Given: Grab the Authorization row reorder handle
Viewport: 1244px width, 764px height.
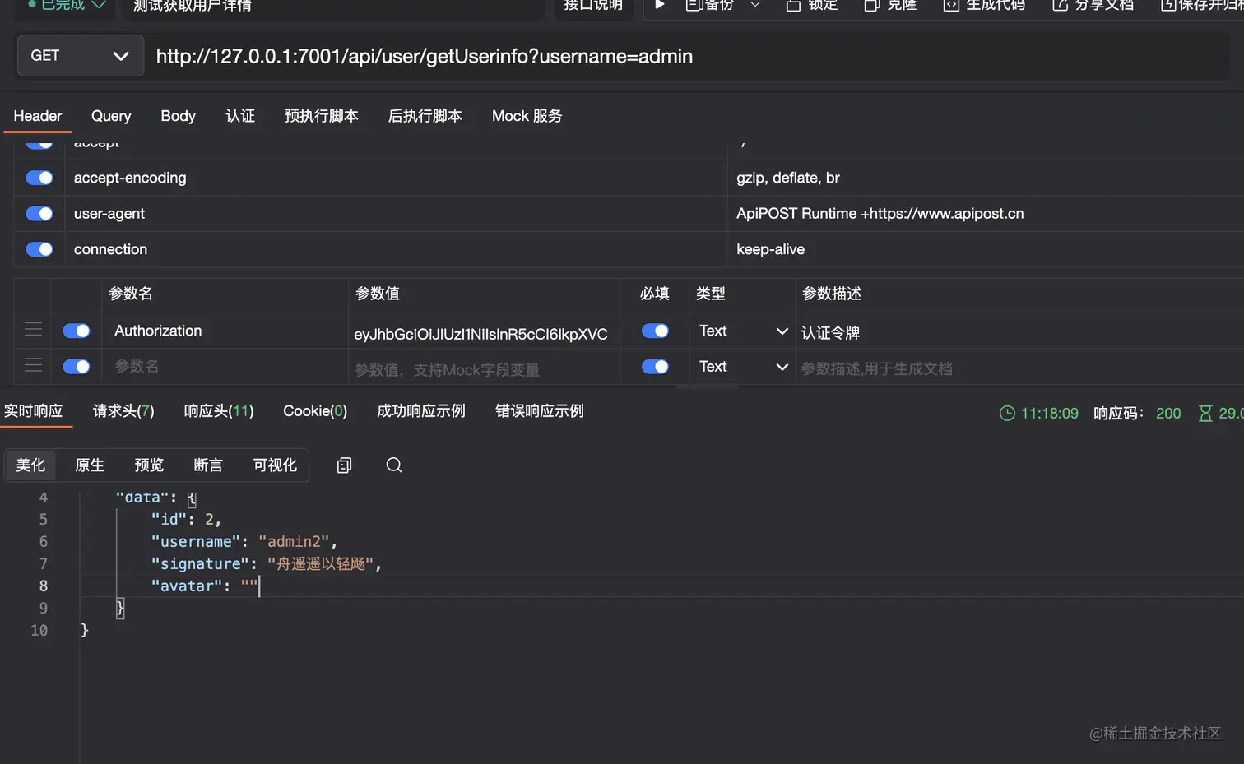Looking at the screenshot, I should pyautogui.click(x=33, y=330).
